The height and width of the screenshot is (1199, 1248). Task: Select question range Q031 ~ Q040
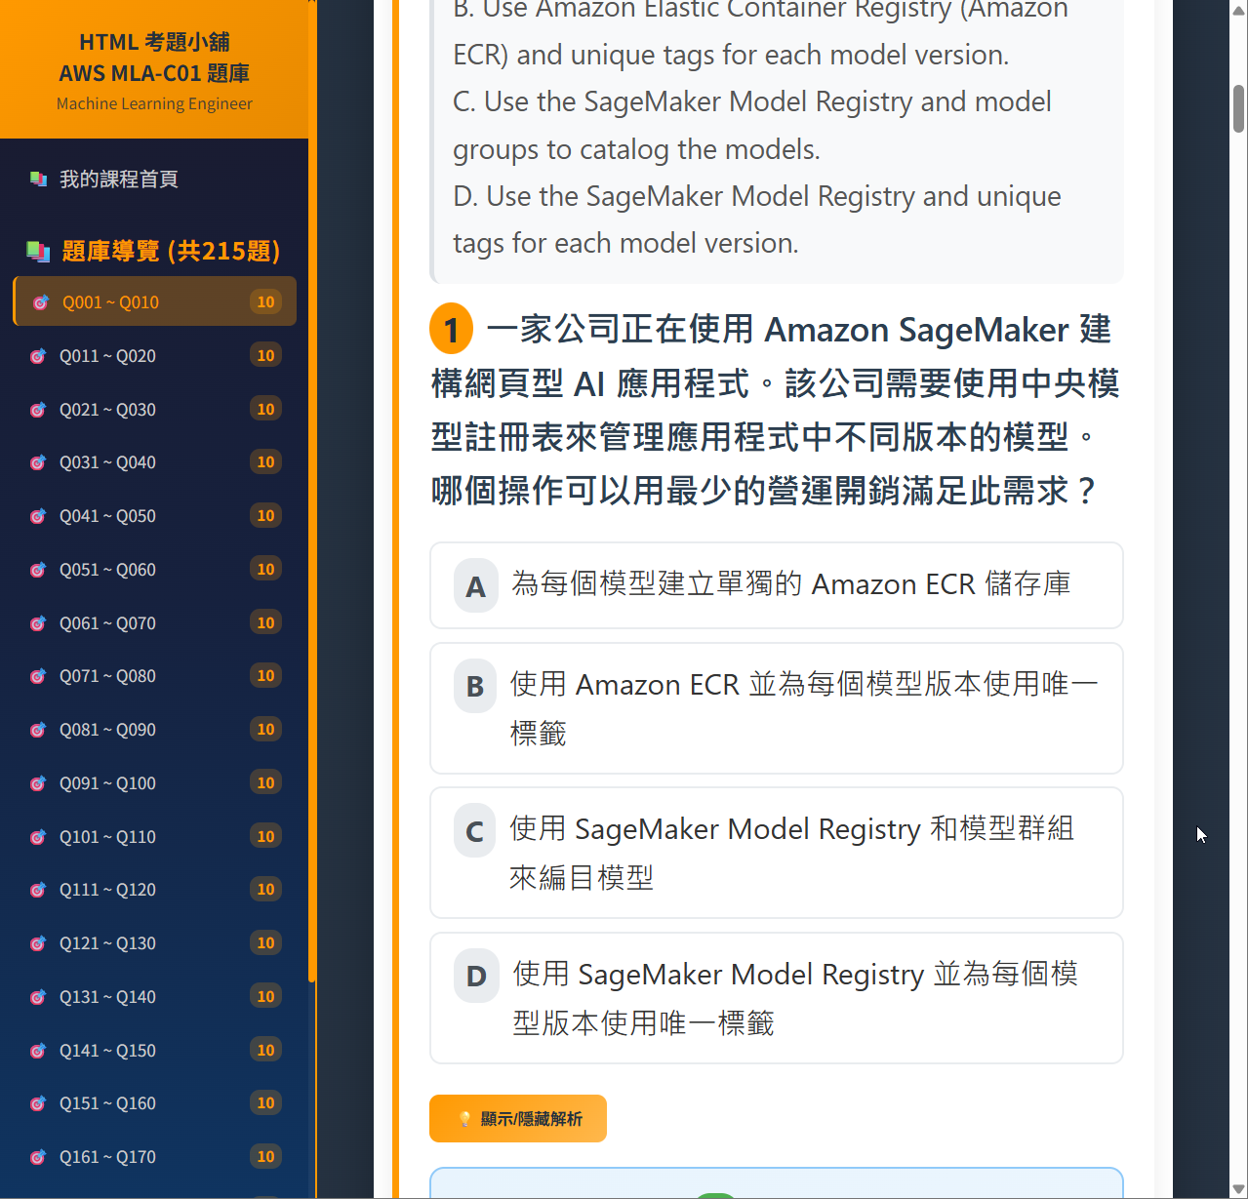click(154, 461)
